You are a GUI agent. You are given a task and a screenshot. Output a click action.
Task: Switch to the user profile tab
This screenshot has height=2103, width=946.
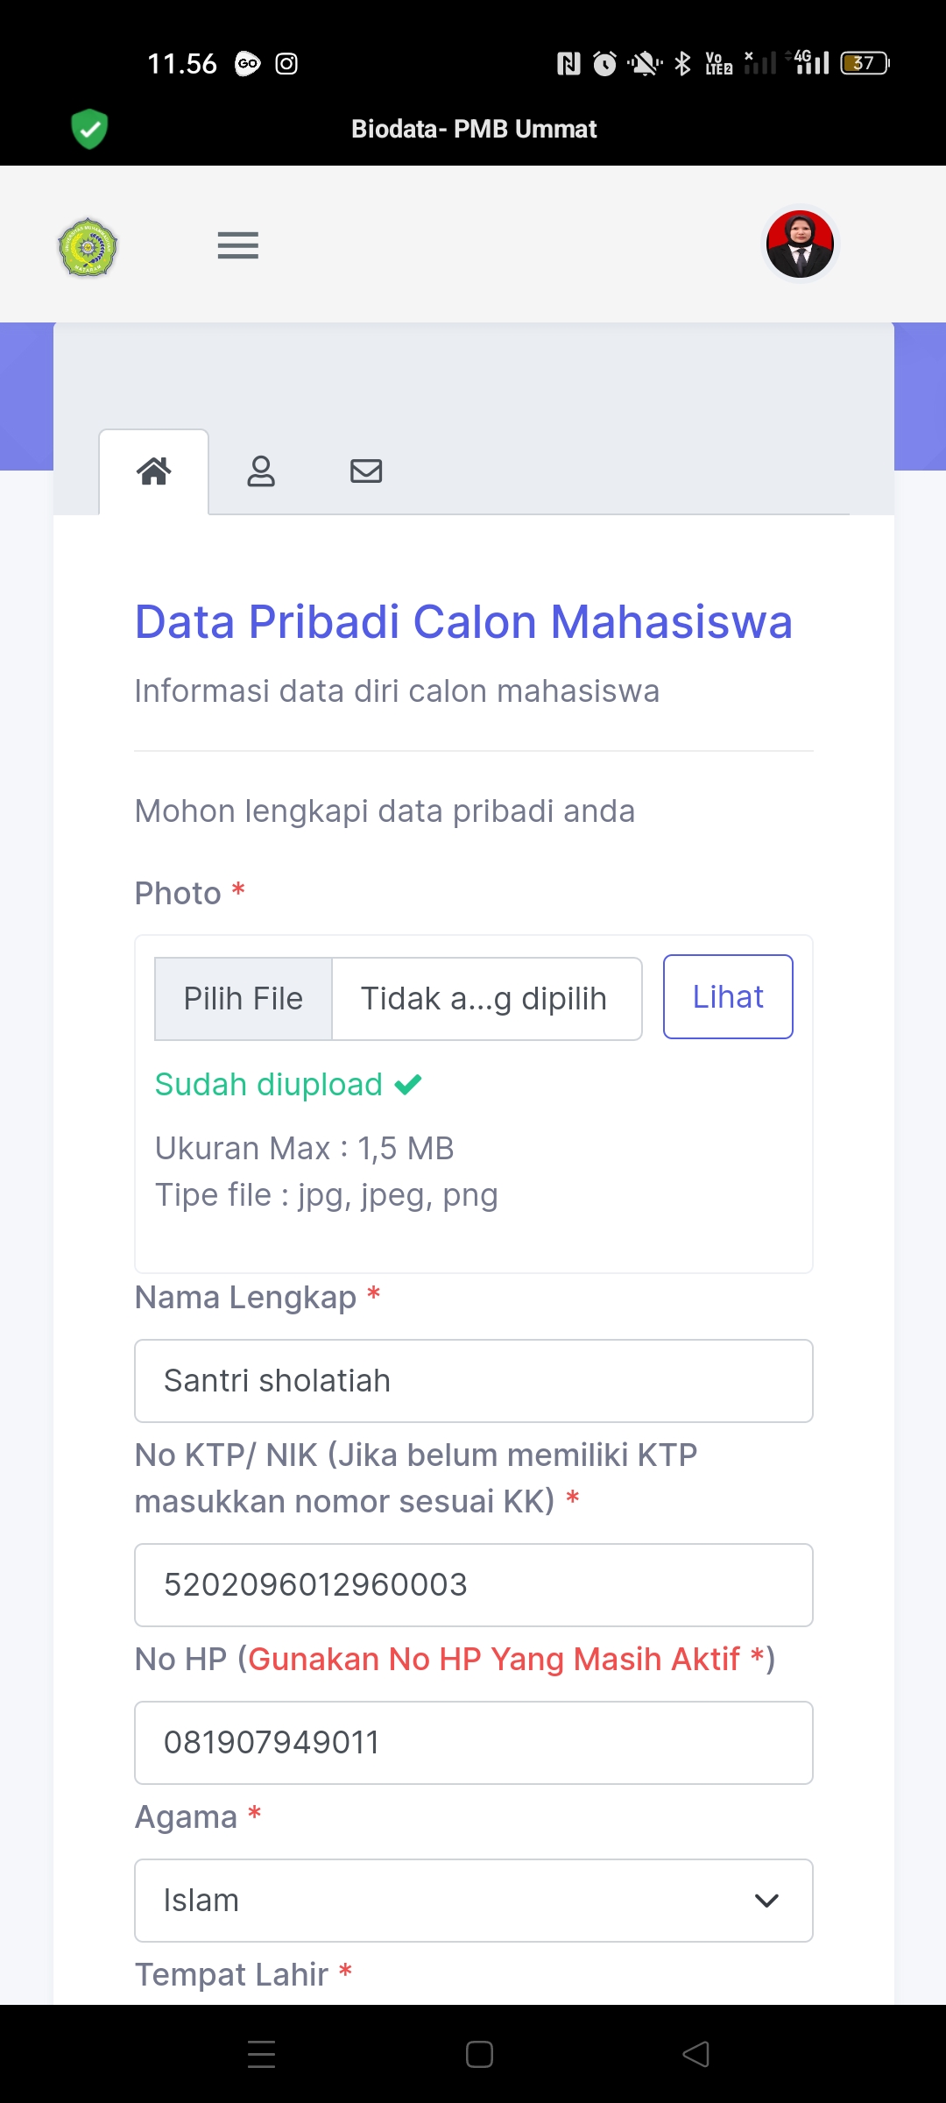point(260,471)
